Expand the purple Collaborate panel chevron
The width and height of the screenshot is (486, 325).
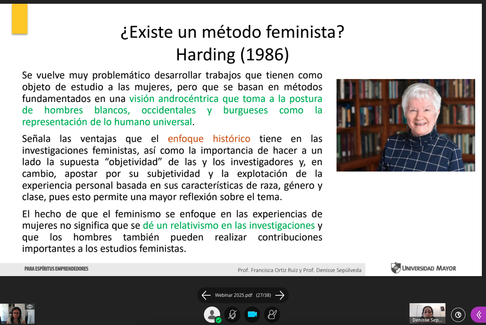(x=478, y=315)
